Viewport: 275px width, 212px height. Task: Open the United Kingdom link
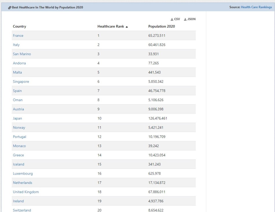(26, 192)
